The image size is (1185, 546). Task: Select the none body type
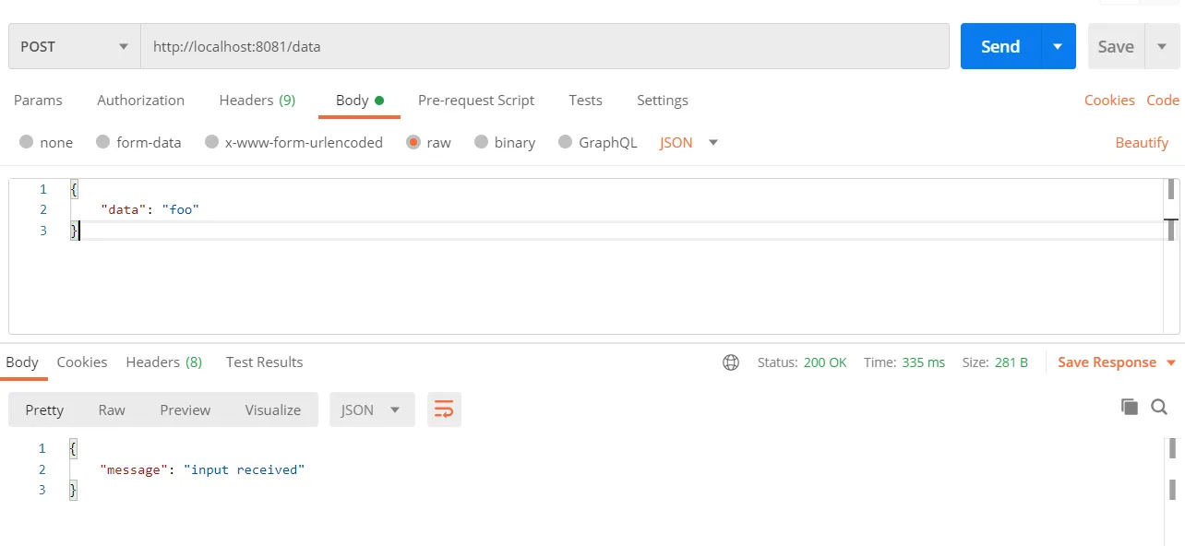click(x=46, y=142)
